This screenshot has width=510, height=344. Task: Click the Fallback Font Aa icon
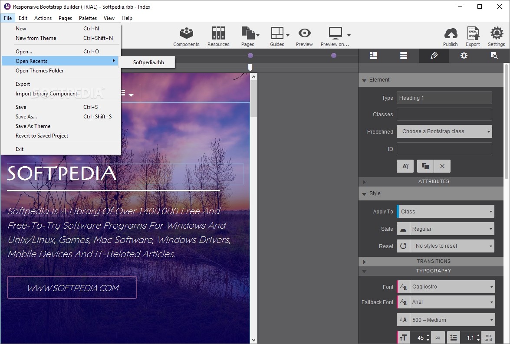[403, 302]
